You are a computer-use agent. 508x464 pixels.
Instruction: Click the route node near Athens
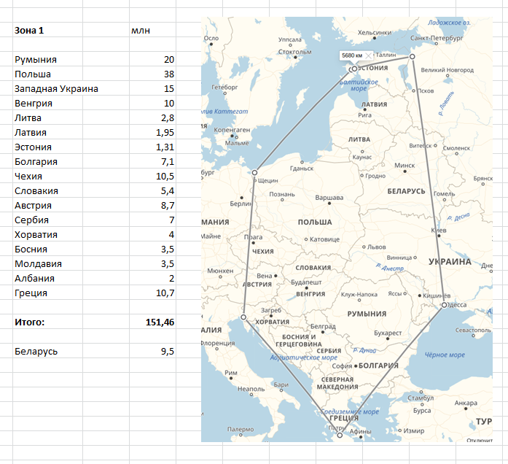click(x=340, y=435)
